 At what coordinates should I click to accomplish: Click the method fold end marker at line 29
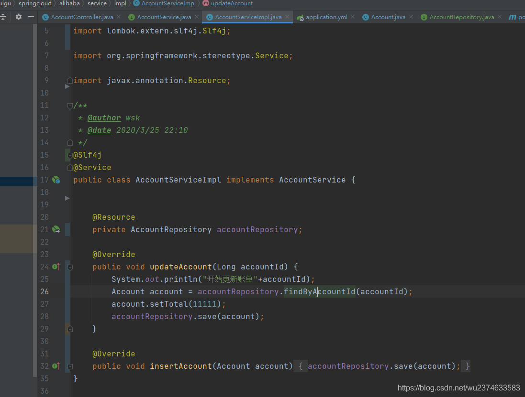coord(70,329)
